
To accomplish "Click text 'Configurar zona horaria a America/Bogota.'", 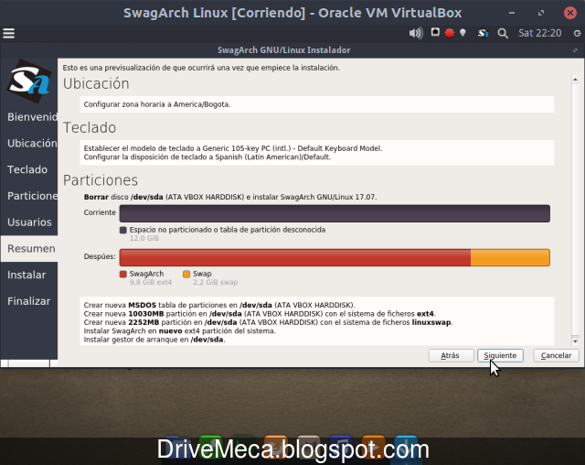I will 157,104.
